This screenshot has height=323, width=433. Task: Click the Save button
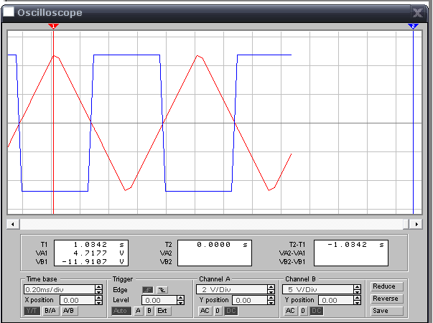pos(386,311)
